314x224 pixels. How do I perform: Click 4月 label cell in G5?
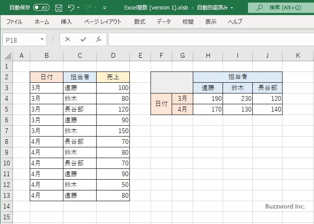click(182, 109)
